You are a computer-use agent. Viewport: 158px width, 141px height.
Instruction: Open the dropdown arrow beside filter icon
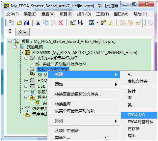point(97,22)
